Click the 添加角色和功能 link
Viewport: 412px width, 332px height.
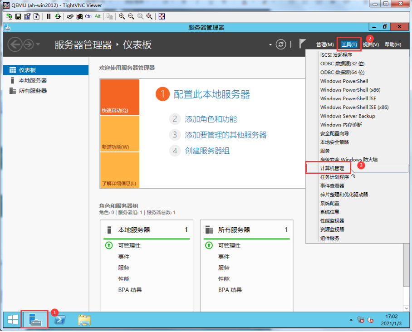(211, 119)
